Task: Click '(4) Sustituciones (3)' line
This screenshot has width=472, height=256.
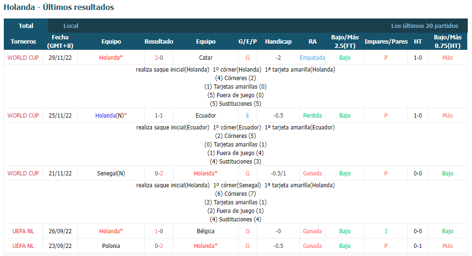Action: point(235,162)
